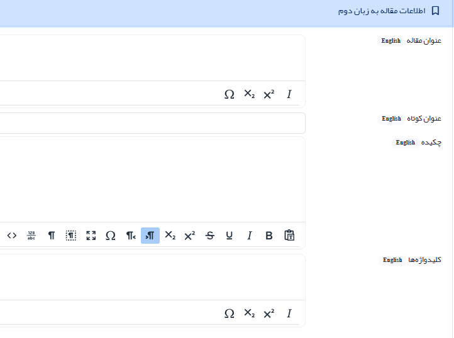
Task: Toggle Superscript in the abstract editor toolbar
Action: [x=190, y=236]
